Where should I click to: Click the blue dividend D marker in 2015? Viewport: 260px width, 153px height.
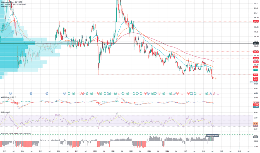click(10, 93)
